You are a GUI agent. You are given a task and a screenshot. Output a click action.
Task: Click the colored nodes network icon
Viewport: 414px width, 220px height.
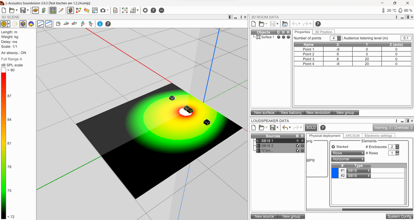pos(78,10)
